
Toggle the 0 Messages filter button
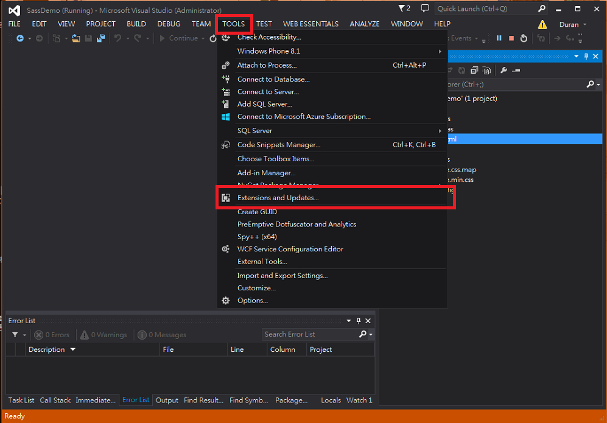[x=162, y=335]
